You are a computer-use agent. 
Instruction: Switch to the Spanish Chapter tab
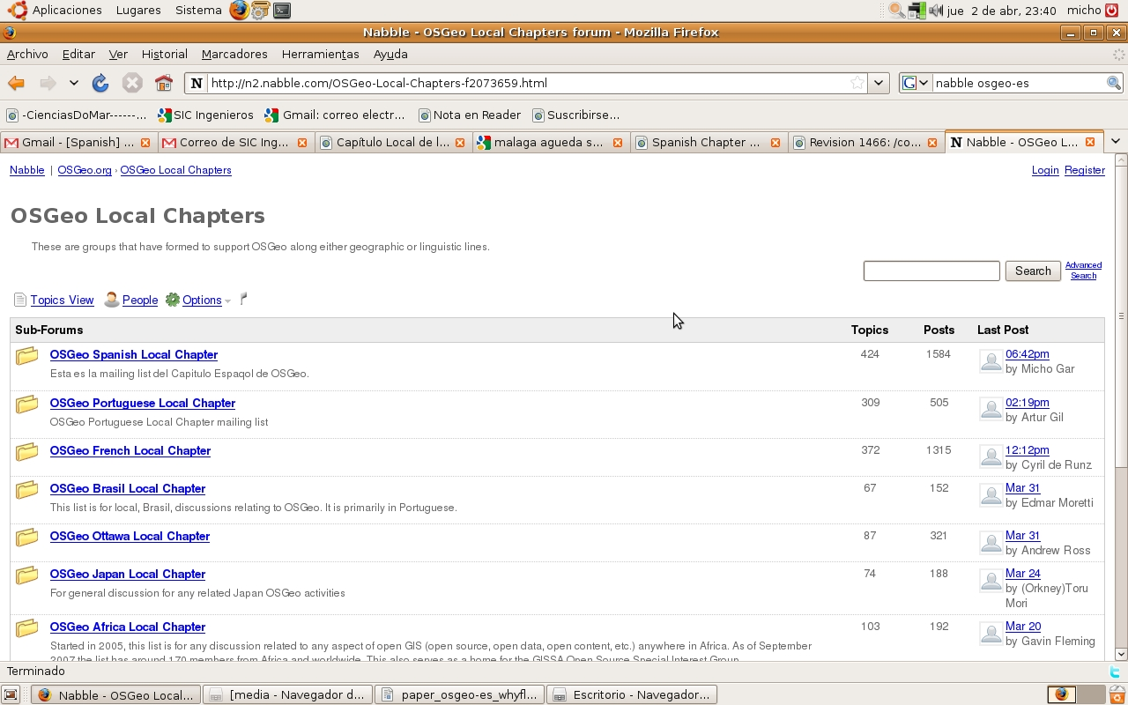(x=705, y=142)
